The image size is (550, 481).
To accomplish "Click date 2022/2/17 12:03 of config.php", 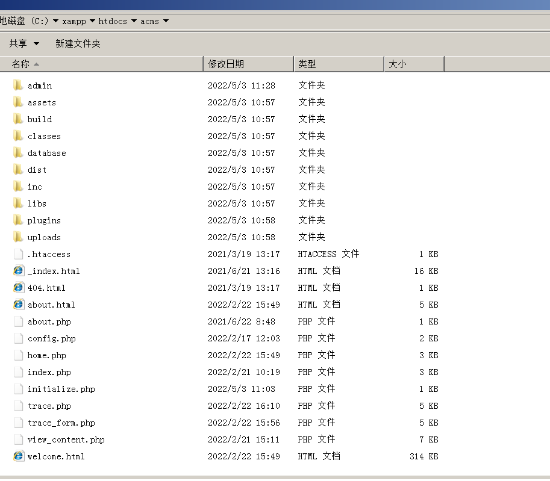I will pyautogui.click(x=244, y=338).
